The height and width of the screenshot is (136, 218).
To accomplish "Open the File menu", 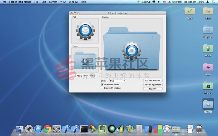I will (36, 2).
